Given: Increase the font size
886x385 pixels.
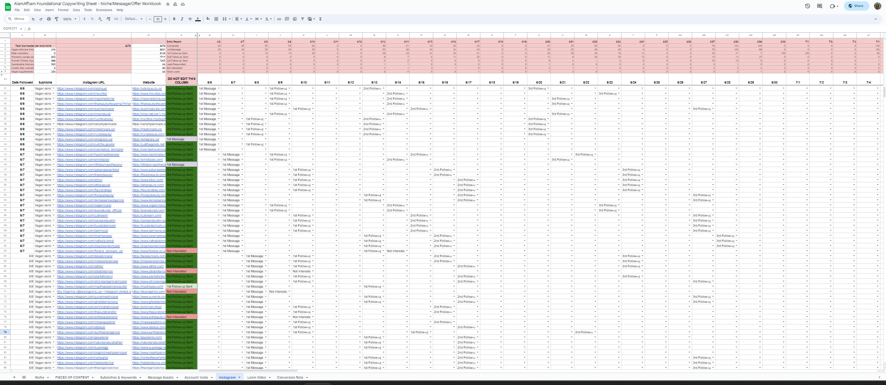Looking at the screenshot, I should (165, 19).
